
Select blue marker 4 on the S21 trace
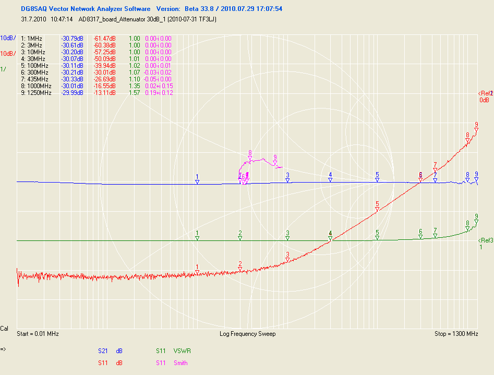(330, 180)
